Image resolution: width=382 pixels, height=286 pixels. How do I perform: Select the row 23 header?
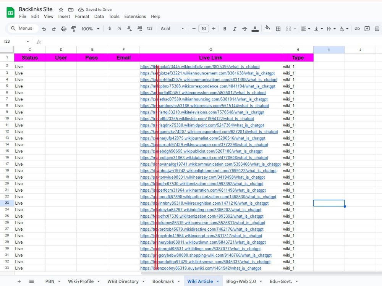tap(7, 203)
